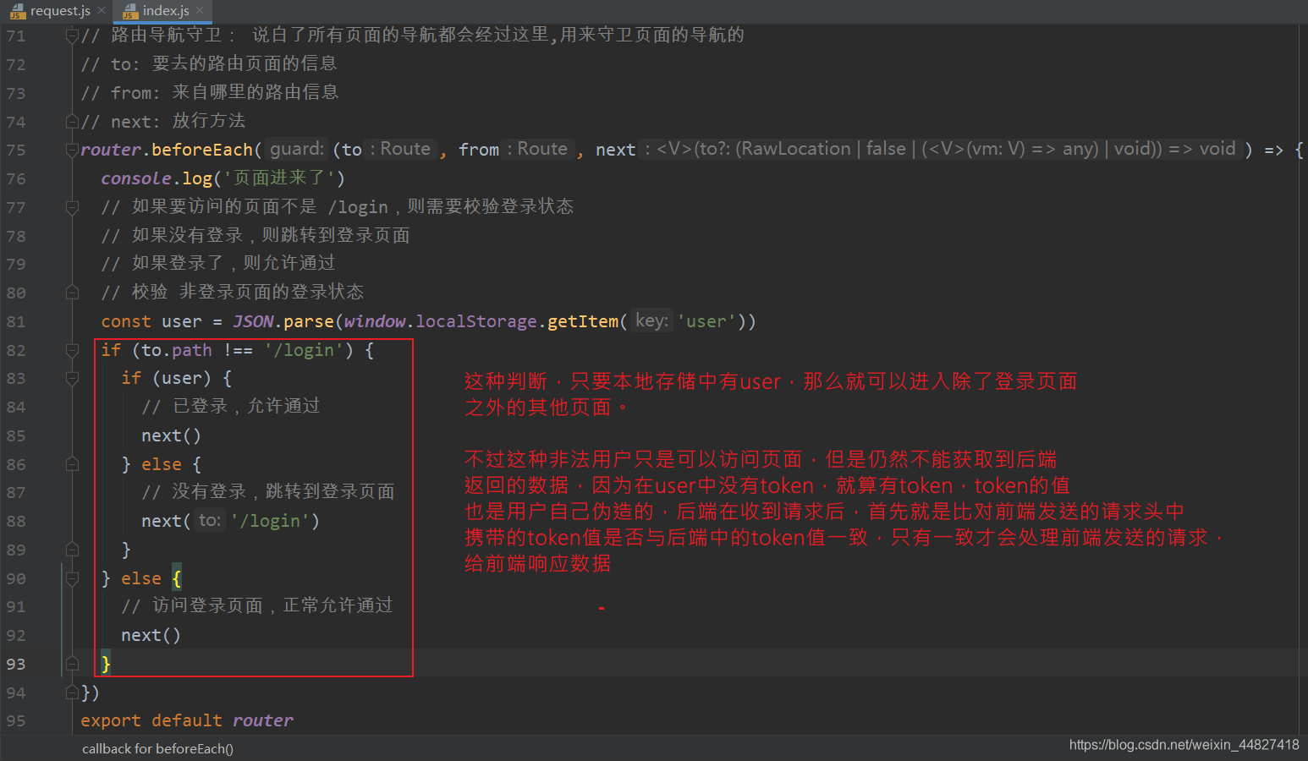Switch to the request.js editor tab

click(x=60, y=11)
